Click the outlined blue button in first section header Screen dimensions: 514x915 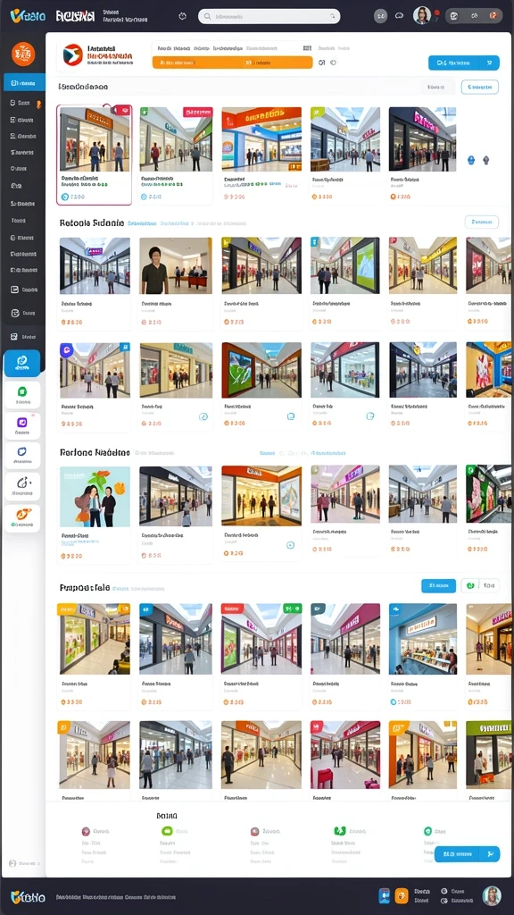[x=479, y=87]
